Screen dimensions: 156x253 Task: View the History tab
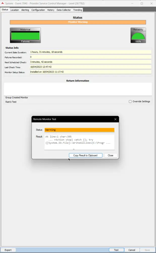[x=51, y=10]
